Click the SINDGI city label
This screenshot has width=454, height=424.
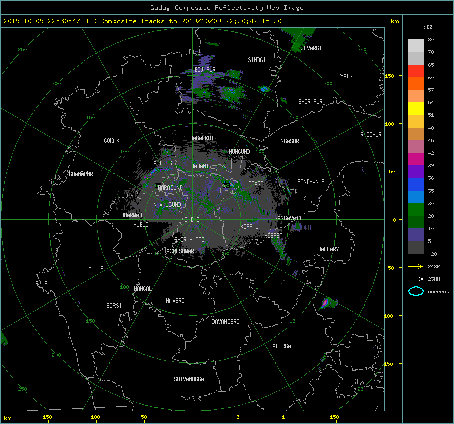(x=257, y=60)
